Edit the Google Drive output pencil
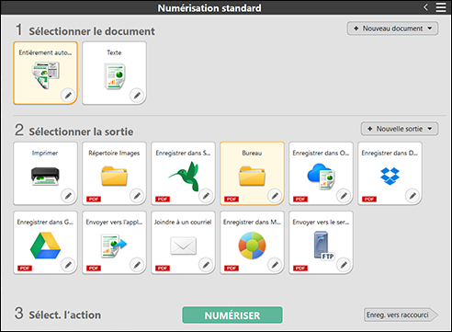This screenshot has width=452, height=332. [x=68, y=265]
